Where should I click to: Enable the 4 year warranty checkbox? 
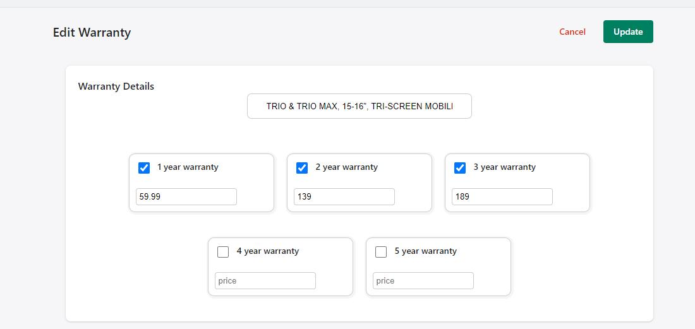(x=223, y=252)
